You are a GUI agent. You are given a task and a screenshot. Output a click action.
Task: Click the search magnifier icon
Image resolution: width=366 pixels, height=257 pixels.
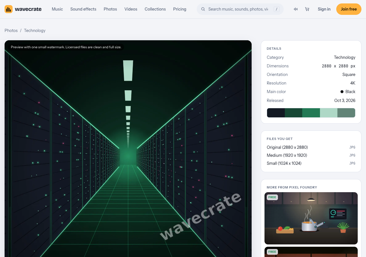203,9
